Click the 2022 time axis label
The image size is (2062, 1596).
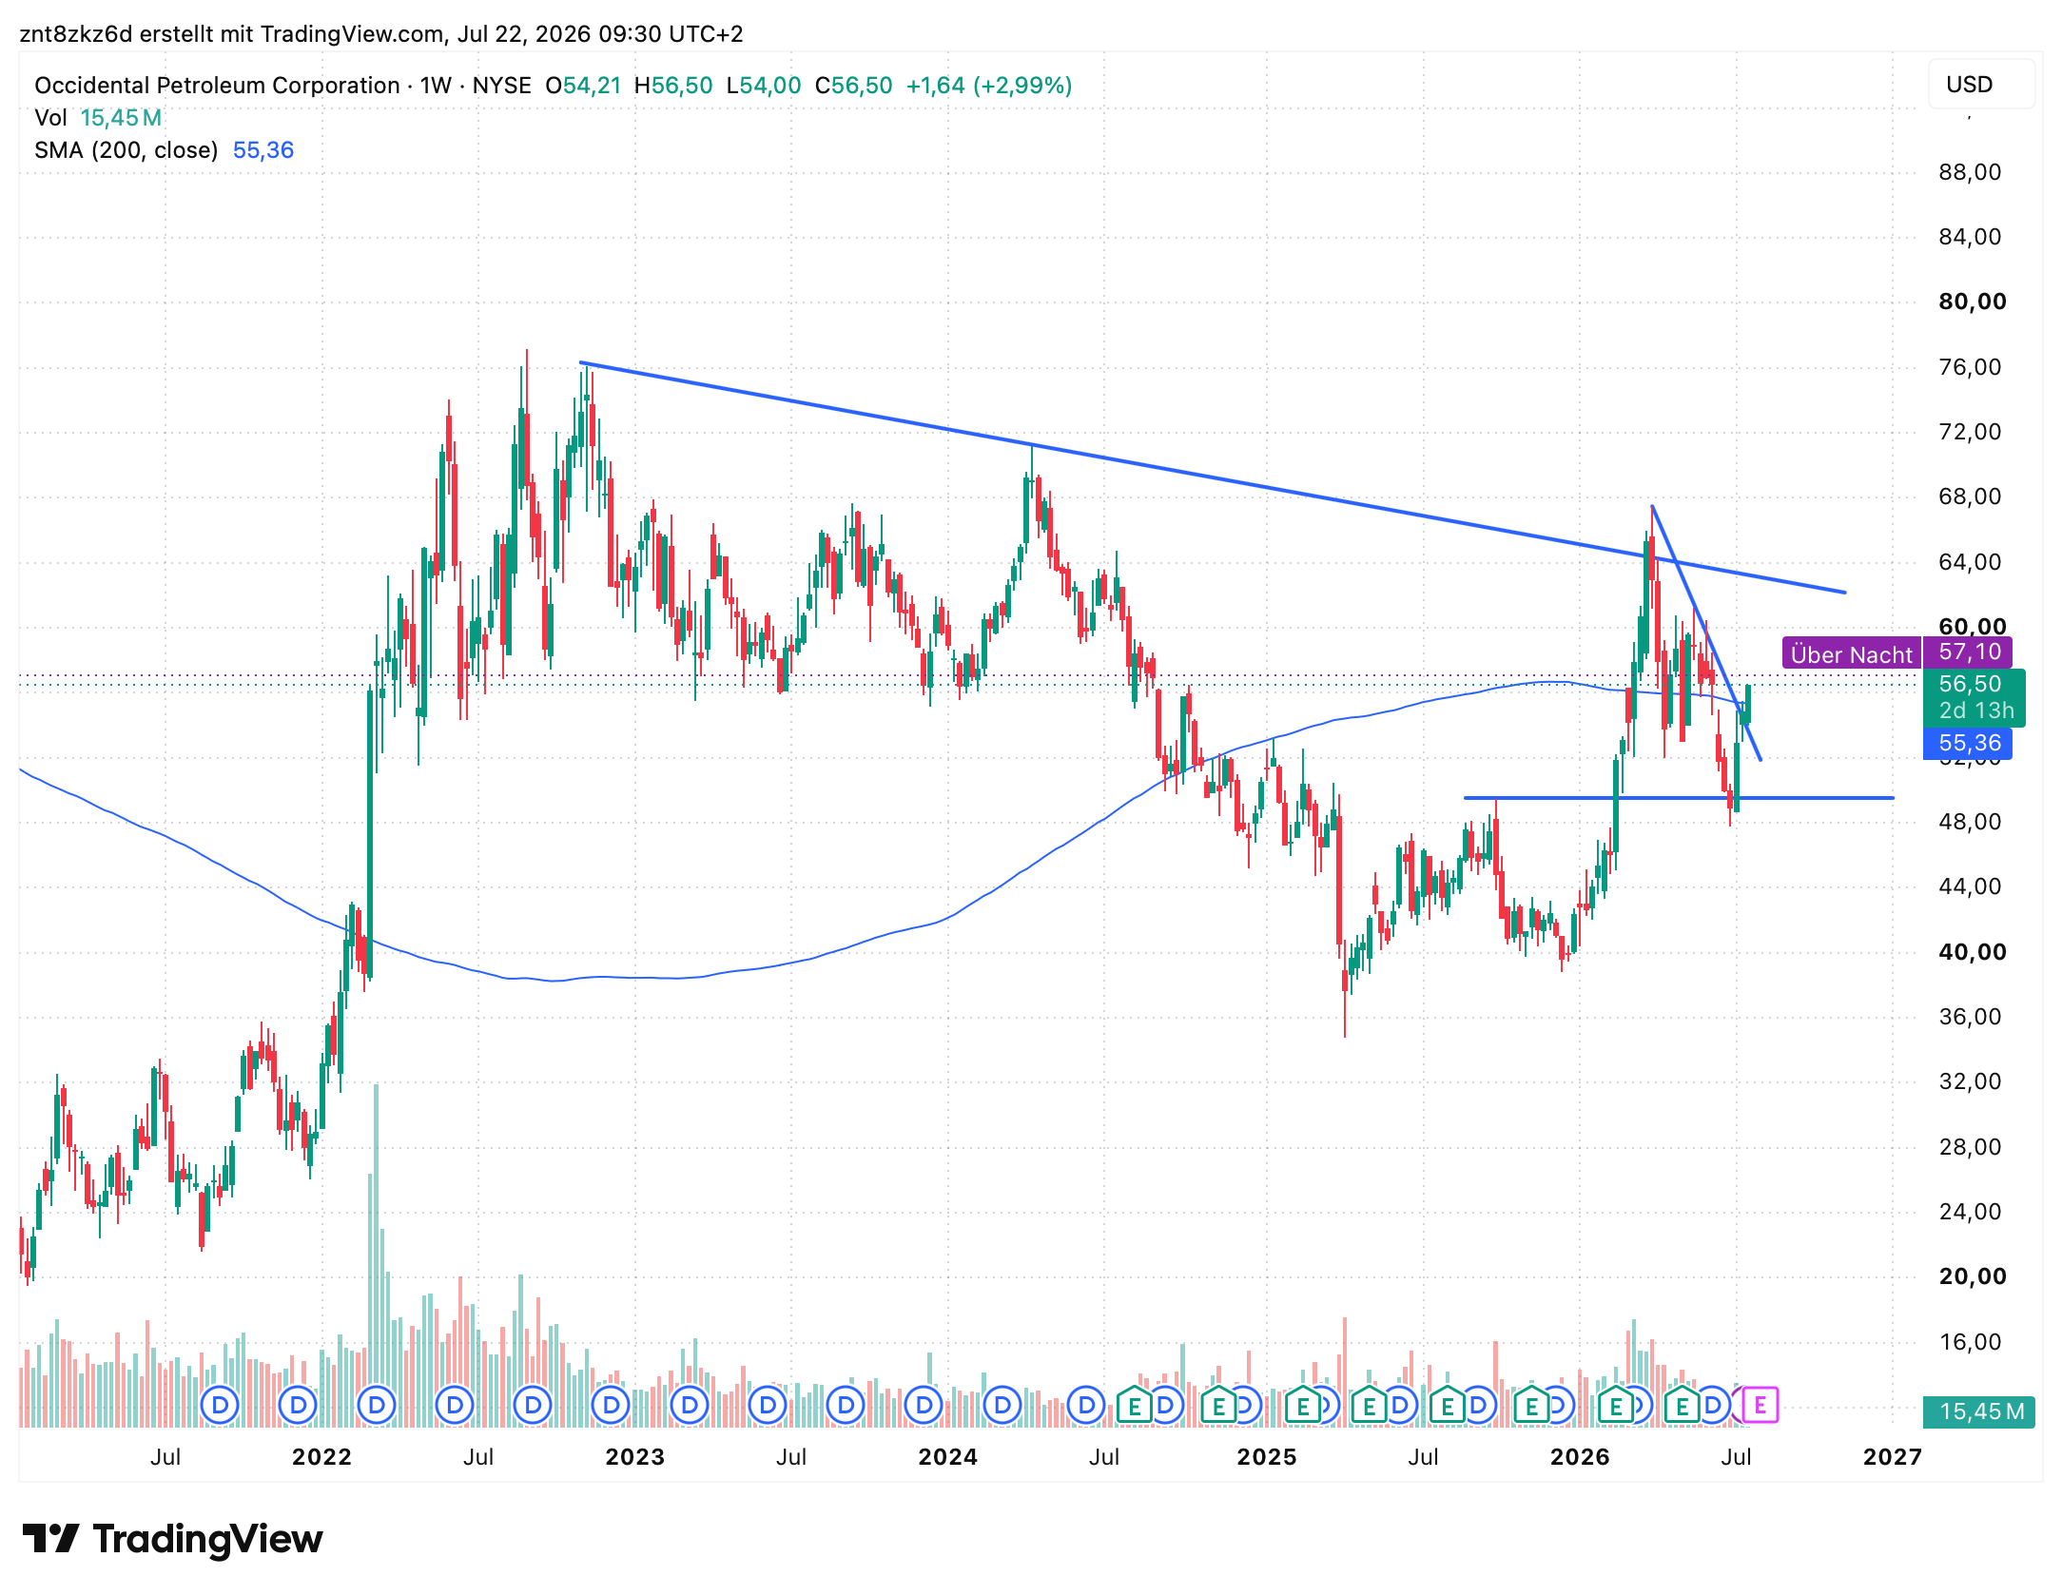tap(321, 1457)
